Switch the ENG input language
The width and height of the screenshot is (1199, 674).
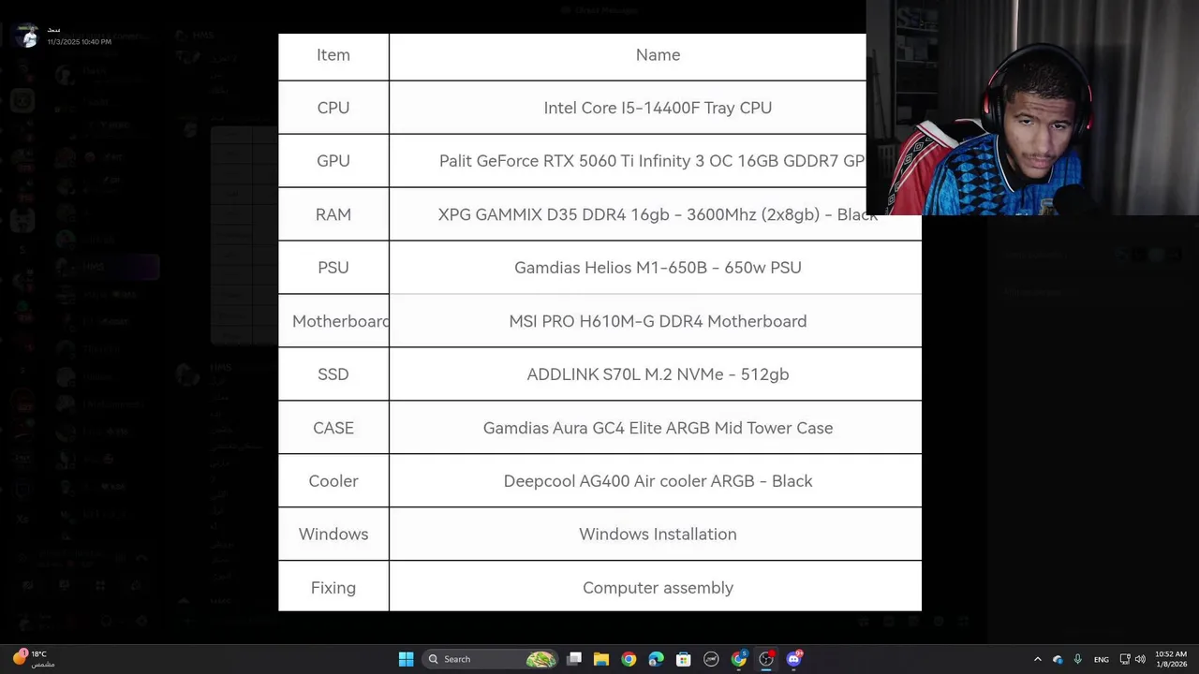click(1102, 659)
